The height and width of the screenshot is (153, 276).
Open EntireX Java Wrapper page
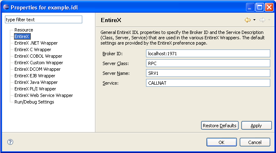tap(36, 82)
